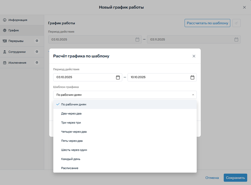Select Шесть через один option
Image resolution: width=251 pixels, height=185 pixels.
pyautogui.click(x=74, y=150)
